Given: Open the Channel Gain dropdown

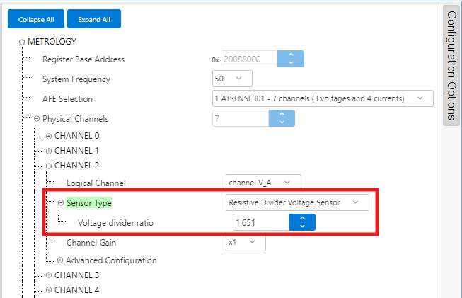Looking at the screenshot, I should pos(246,242).
